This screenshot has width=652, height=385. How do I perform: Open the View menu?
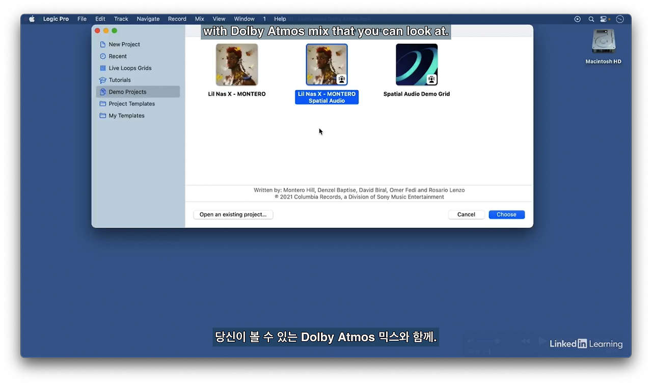pos(219,19)
